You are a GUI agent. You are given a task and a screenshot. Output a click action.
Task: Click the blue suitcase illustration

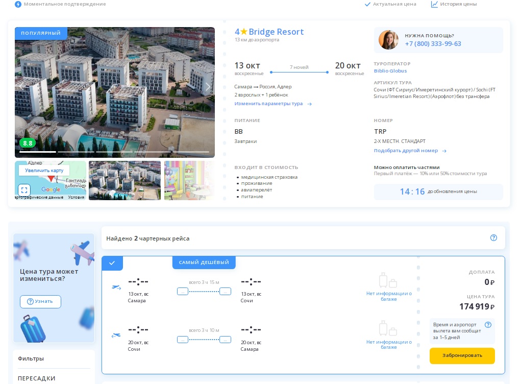[x=33, y=329]
